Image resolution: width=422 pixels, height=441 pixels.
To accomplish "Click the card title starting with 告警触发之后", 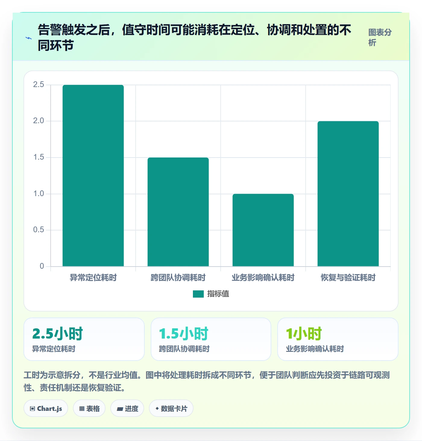I will [194, 38].
